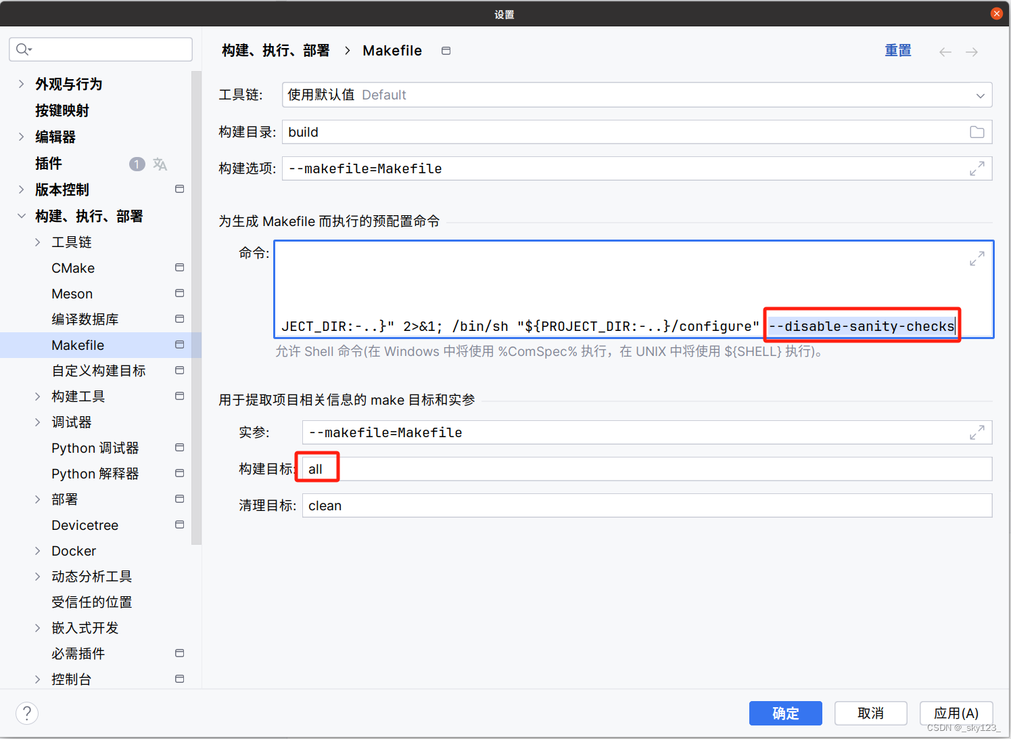Screen dimensions: 1011x739
Task: Open the Python 解释器 settings page
Action: click(95, 474)
